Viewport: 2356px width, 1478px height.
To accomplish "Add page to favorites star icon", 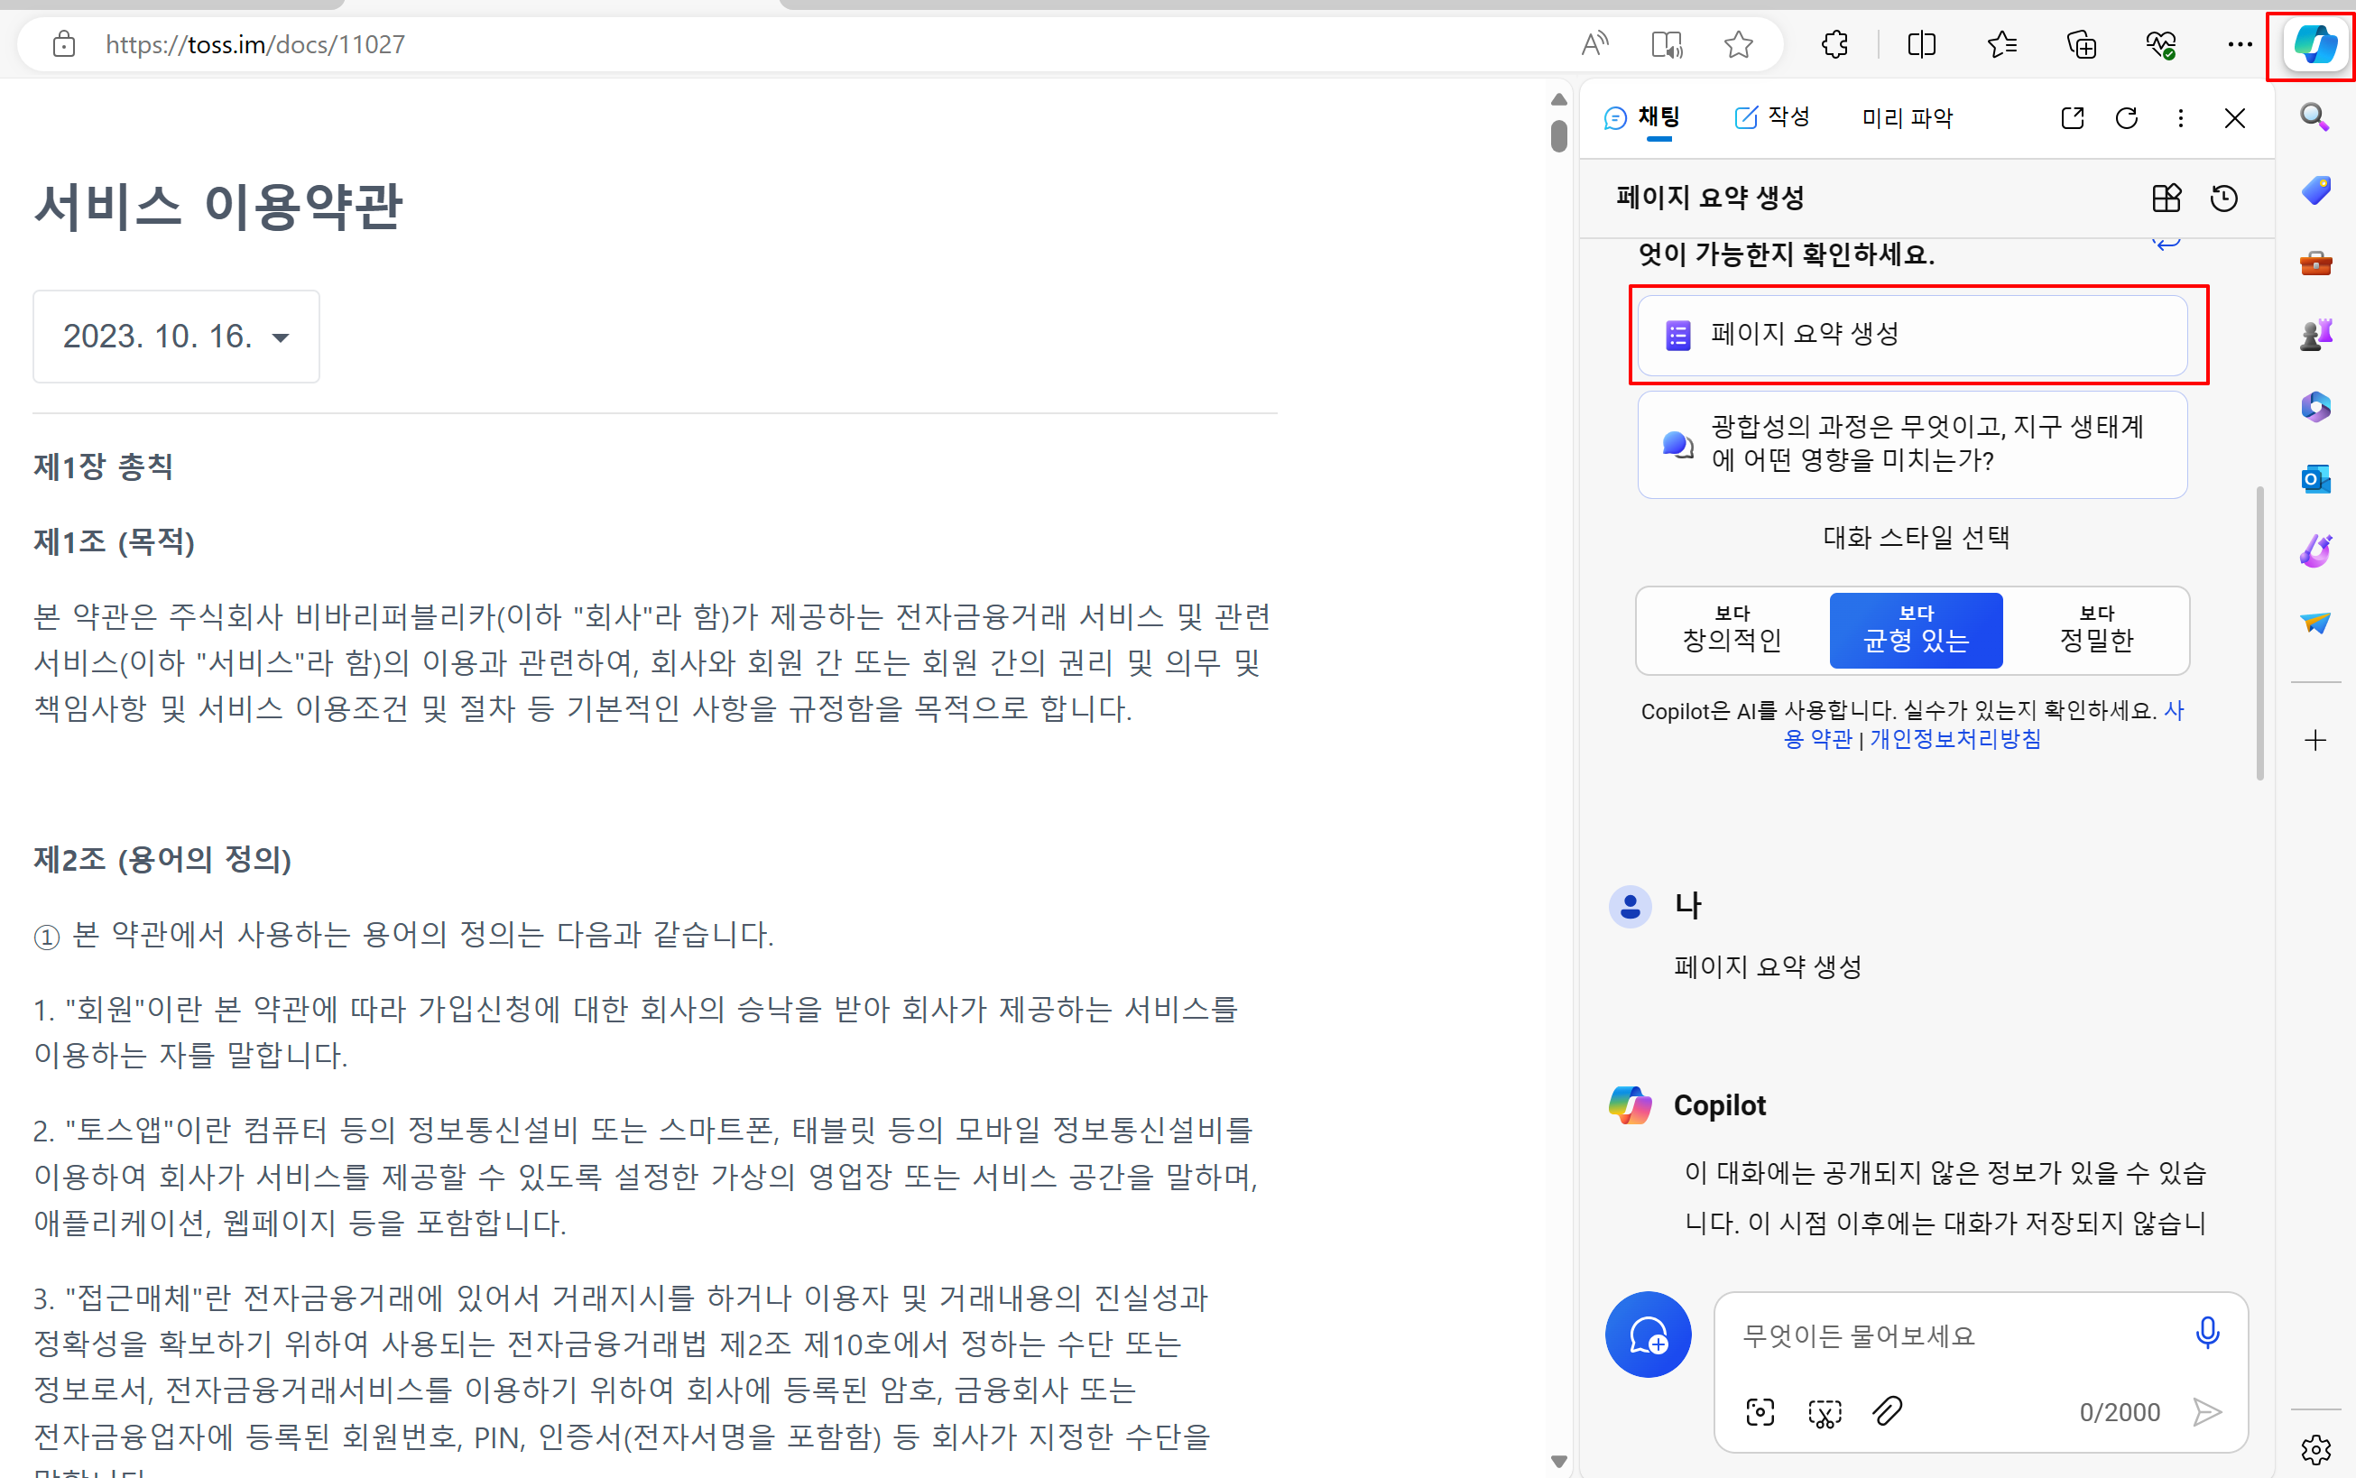I will [1738, 44].
